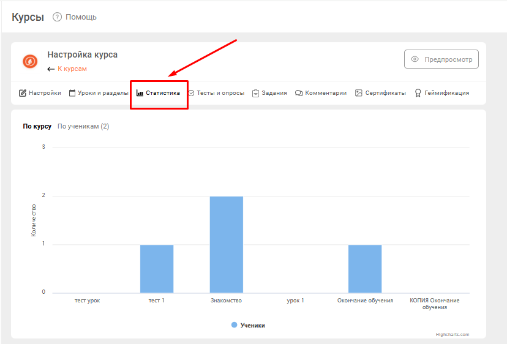The image size is (507, 344).
Task: Click the clipboard icon beside Задания
Action: (255, 93)
